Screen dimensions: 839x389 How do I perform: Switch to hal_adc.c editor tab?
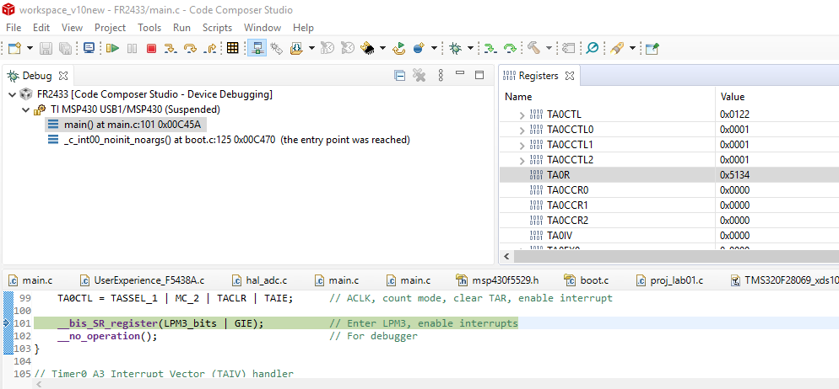point(260,280)
